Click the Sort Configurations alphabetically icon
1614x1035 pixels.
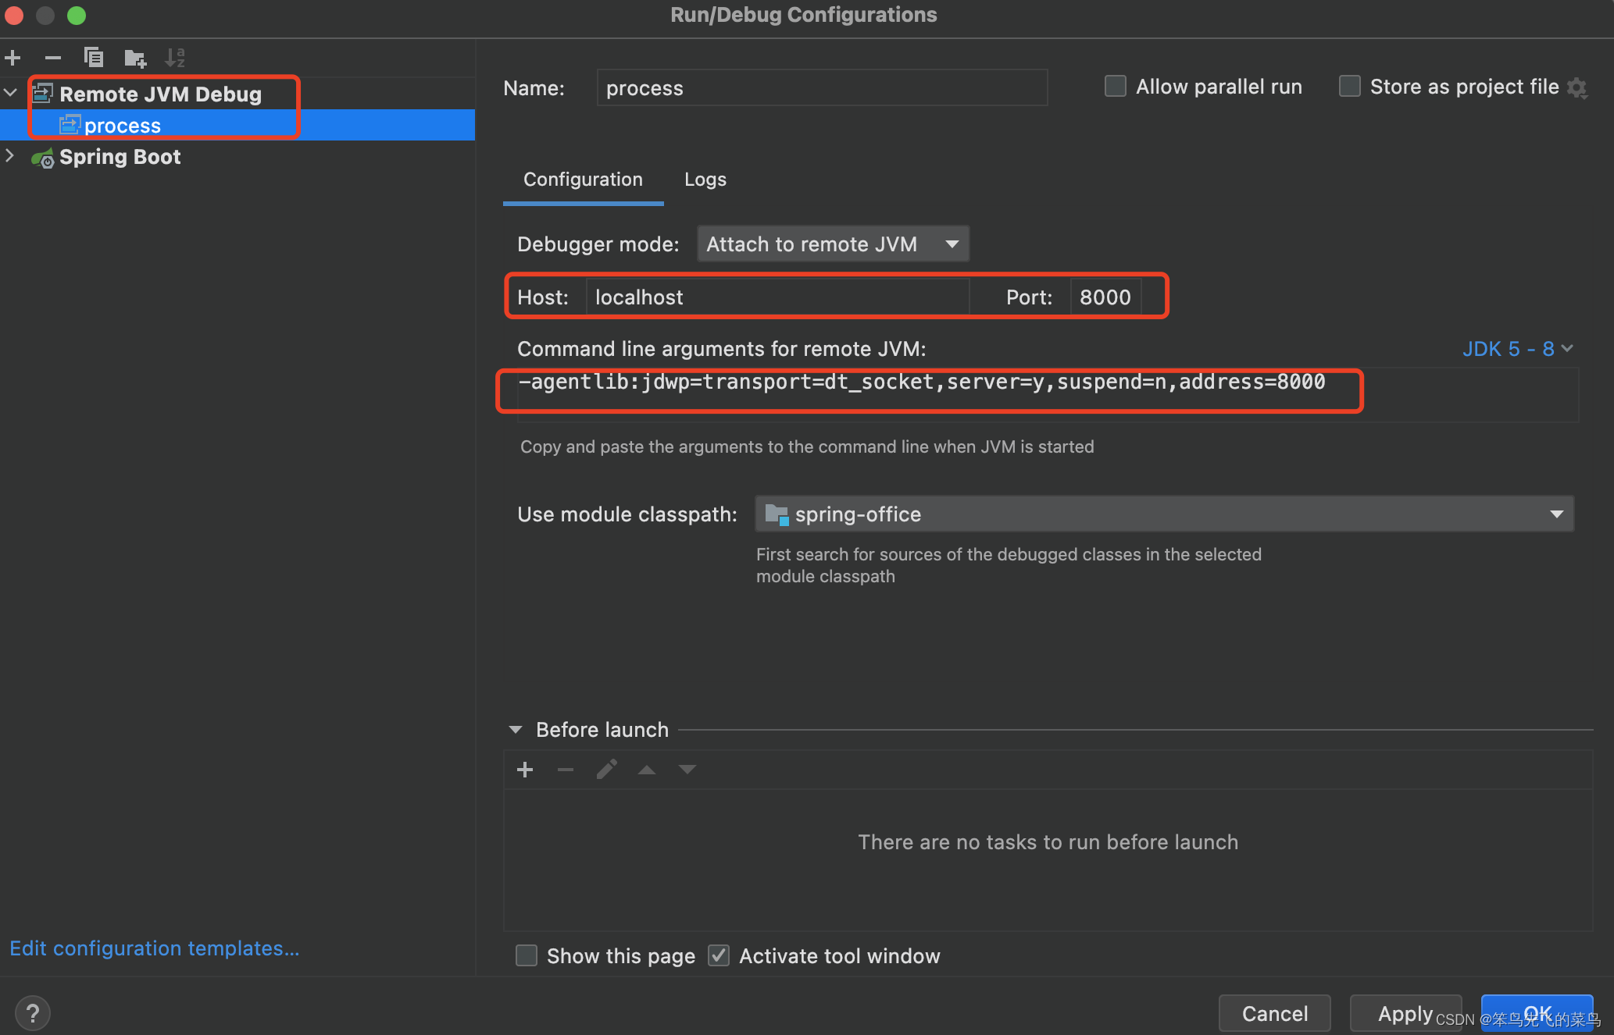[x=175, y=58]
